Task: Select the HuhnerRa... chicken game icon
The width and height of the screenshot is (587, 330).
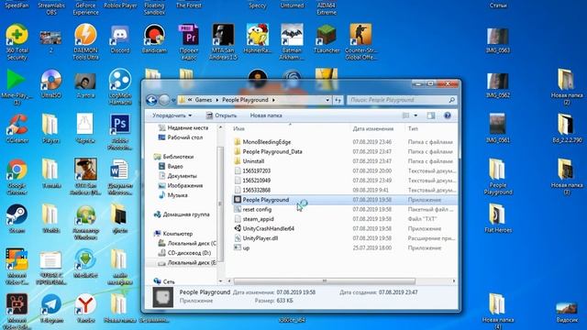Action: pyautogui.click(x=258, y=38)
